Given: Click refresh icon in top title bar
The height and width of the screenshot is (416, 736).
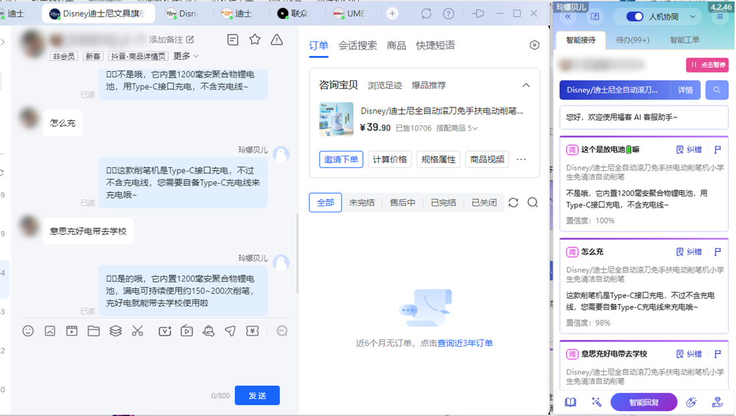Looking at the screenshot, I should click(426, 14).
